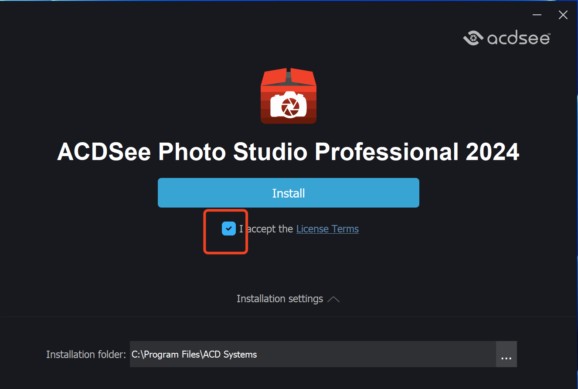Screen dimensions: 578x389
Task: Minimize the installer window
Action: (537, 15)
